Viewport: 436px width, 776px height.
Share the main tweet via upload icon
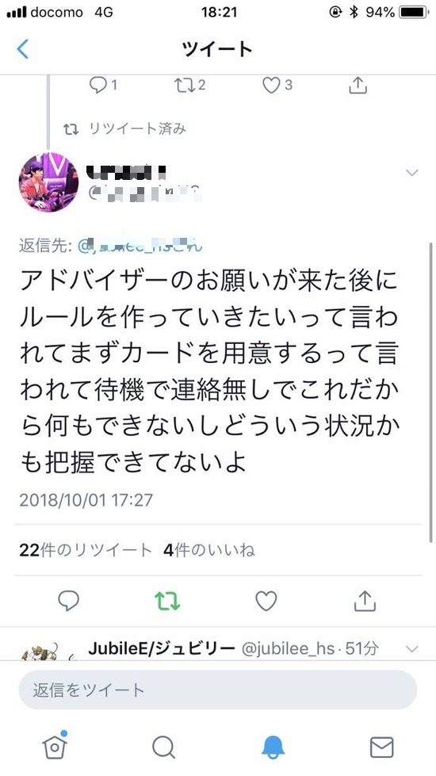coord(365,600)
